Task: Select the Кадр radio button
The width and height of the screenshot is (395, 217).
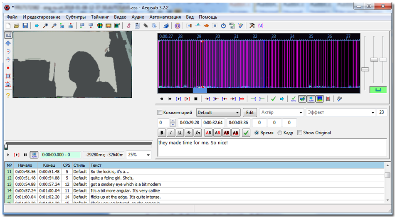Action: tap(279, 133)
